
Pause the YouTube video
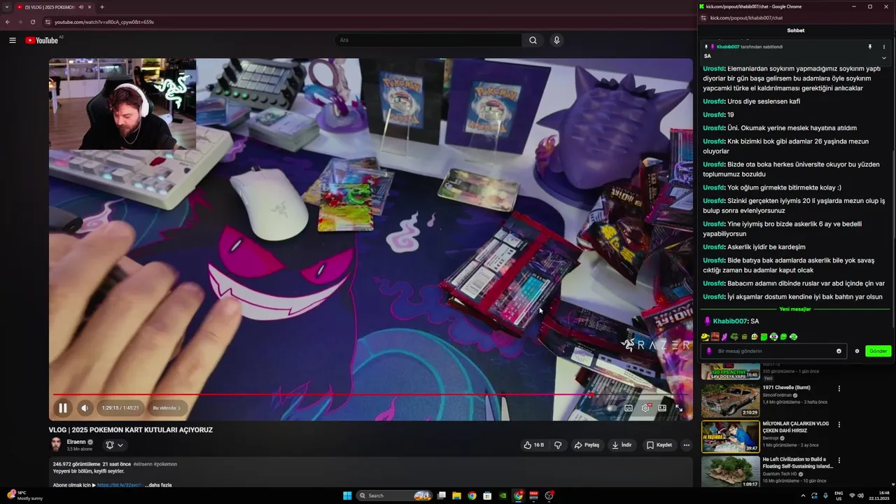pyautogui.click(x=63, y=408)
